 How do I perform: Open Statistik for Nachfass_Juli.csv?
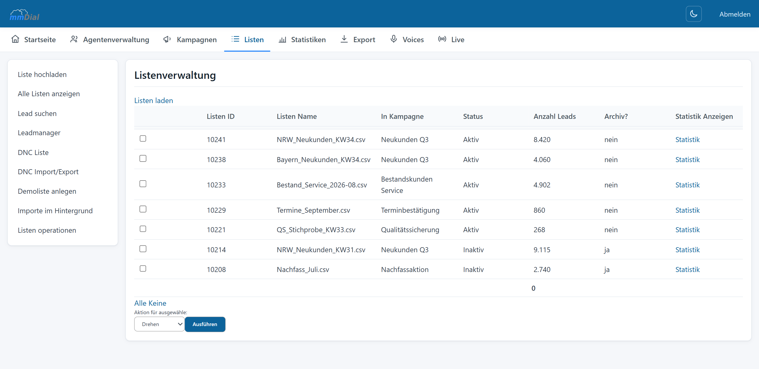687,269
